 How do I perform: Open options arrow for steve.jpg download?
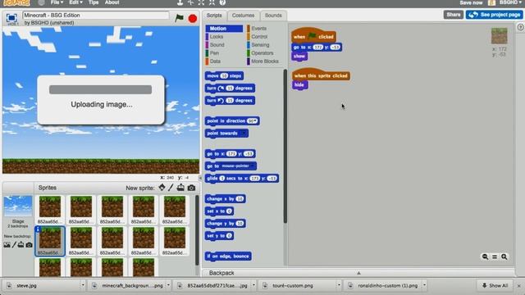click(83, 285)
